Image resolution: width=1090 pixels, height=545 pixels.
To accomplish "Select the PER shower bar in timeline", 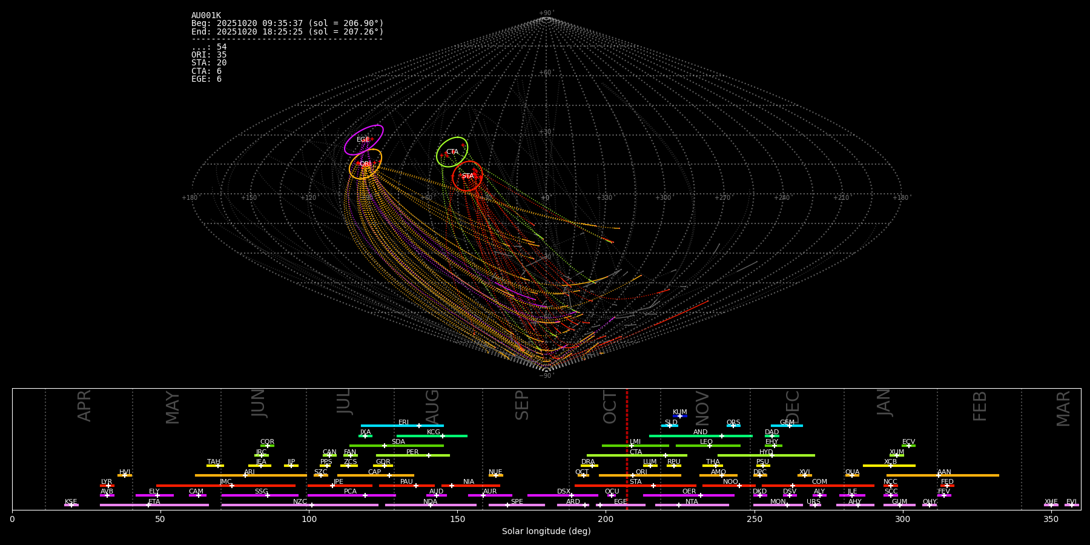I will (412, 455).
